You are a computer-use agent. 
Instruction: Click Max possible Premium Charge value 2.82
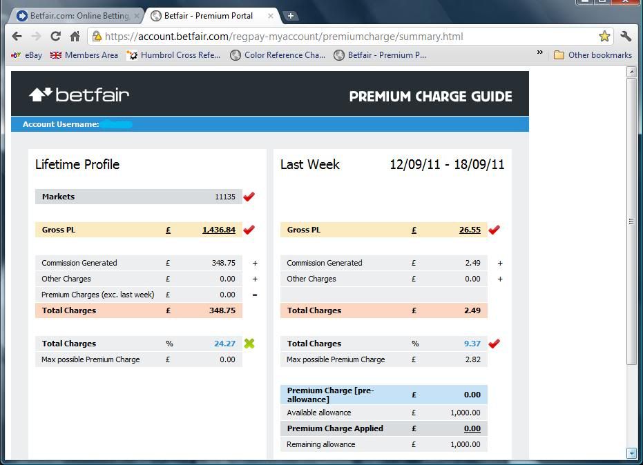473,359
